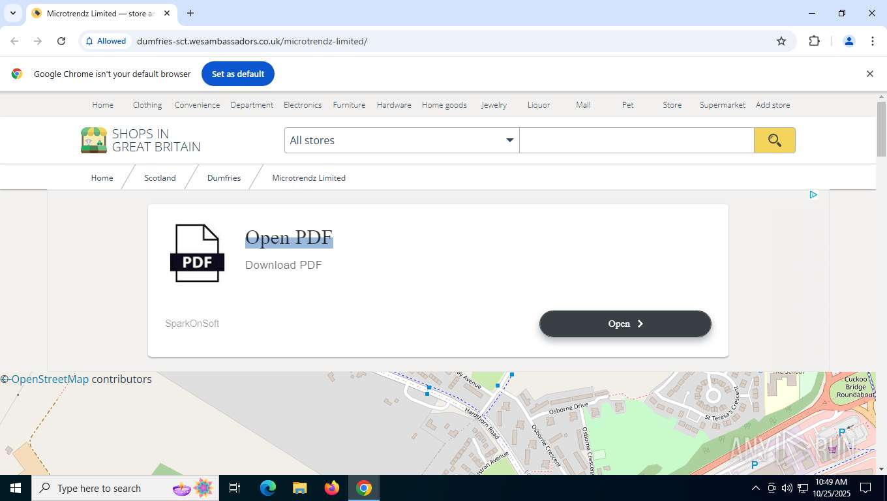Open the Home menu item
The image size is (887, 501).
coord(102,105)
